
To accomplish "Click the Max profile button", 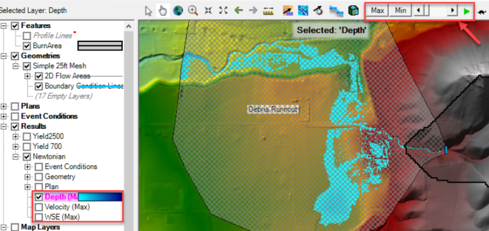I will [378, 10].
